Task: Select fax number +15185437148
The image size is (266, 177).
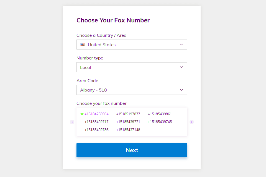Action: (x=128, y=130)
